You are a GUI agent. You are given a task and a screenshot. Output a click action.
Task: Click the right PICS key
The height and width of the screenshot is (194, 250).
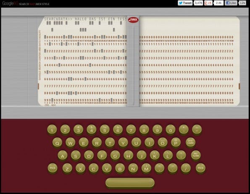pos(200,168)
